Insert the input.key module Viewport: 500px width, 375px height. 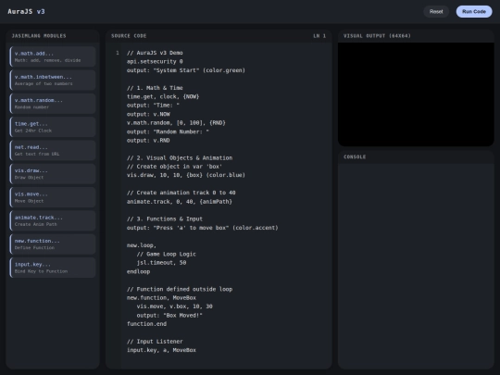(53, 268)
